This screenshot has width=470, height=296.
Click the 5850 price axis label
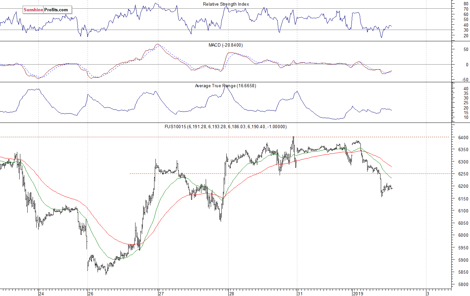[x=463, y=272]
